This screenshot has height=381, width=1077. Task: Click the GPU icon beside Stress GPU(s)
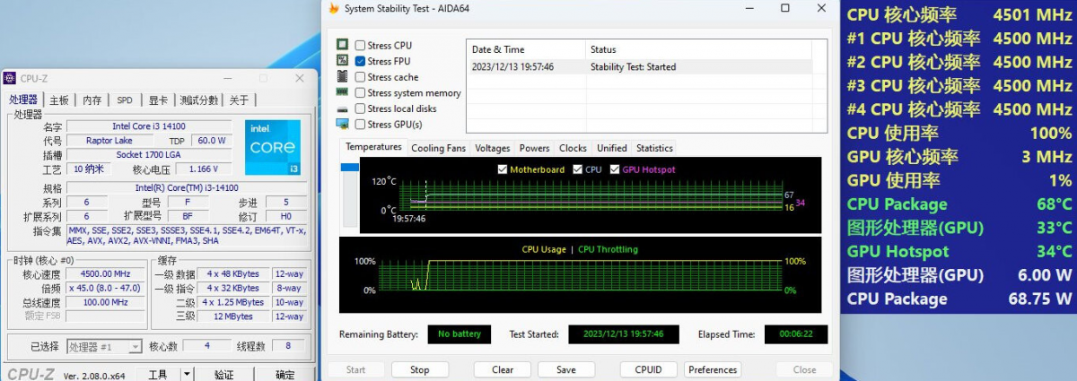(342, 124)
